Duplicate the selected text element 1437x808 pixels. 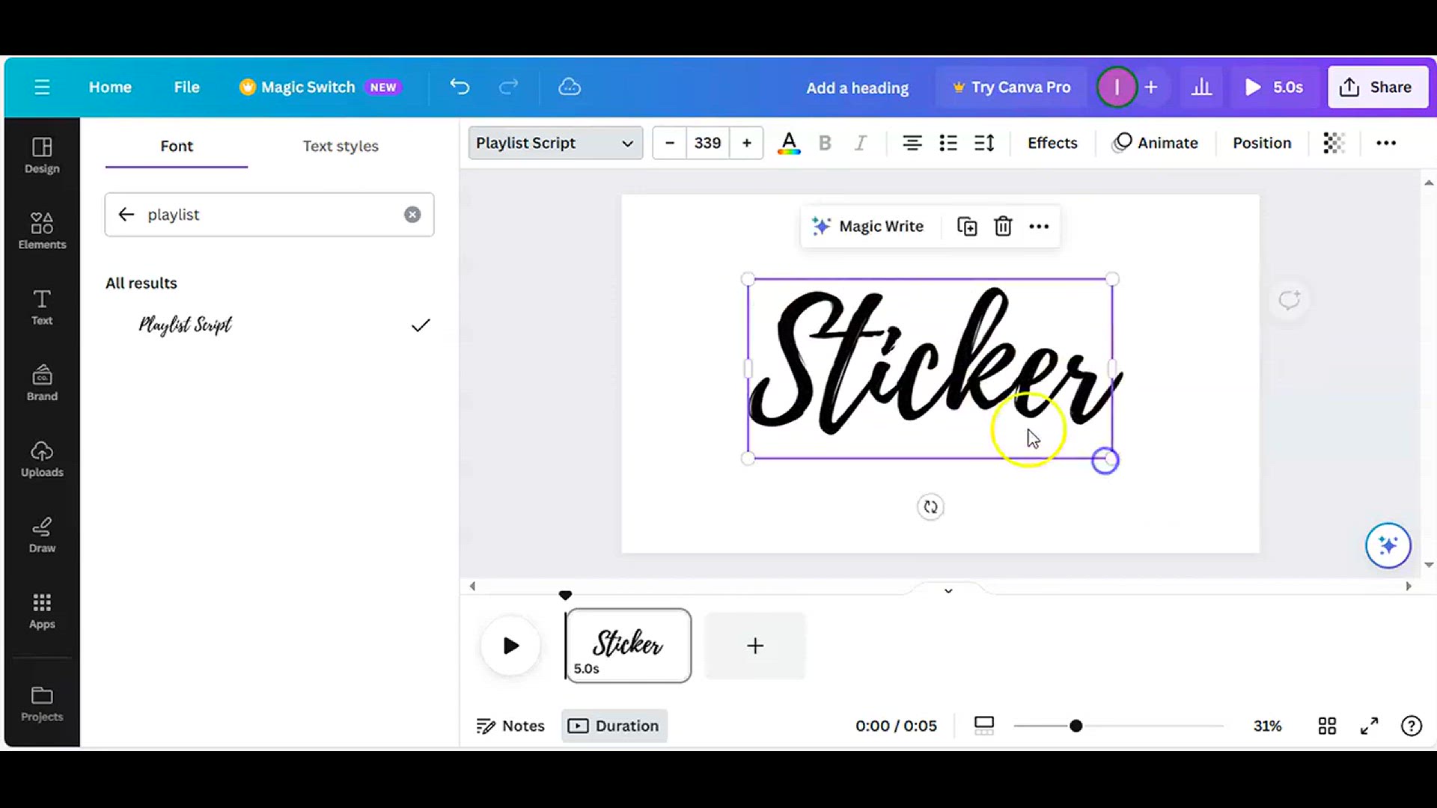967,226
